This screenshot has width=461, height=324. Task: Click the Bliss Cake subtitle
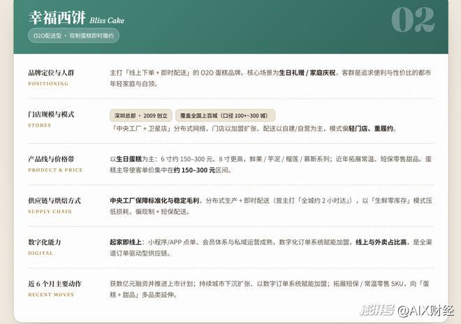tap(107, 20)
